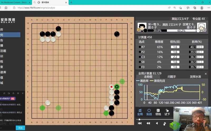Click black player's avatar
The width and height of the screenshot is (211, 131).
142,26
